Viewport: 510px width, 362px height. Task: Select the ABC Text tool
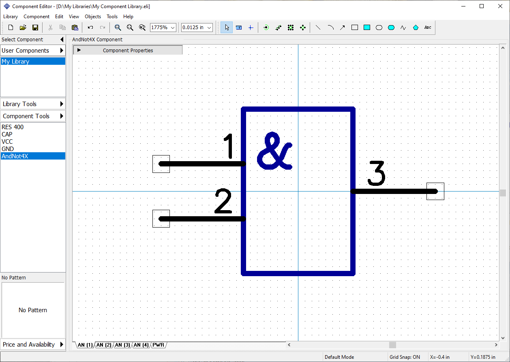pos(428,28)
